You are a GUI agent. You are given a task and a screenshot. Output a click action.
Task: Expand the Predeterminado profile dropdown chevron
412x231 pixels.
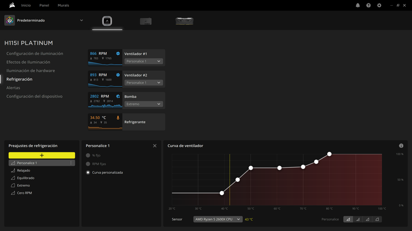click(81, 20)
